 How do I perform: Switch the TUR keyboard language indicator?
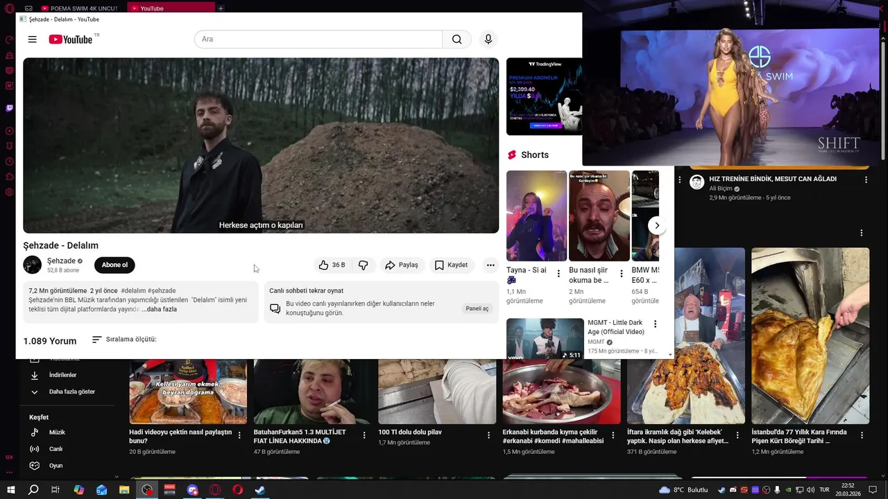(825, 490)
